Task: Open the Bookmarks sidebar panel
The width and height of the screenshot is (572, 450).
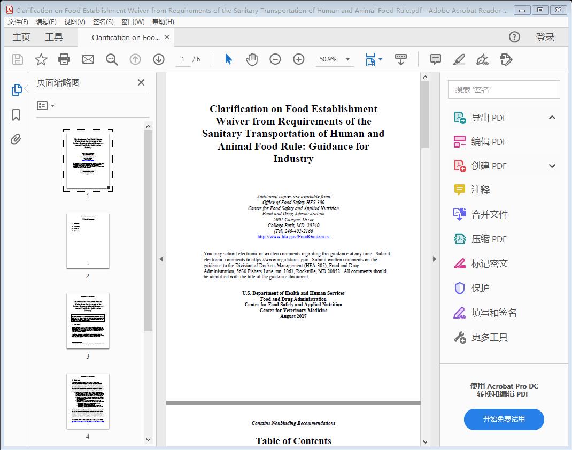Action: (16, 115)
